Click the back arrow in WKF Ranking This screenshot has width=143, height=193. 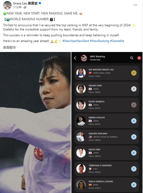(x=75, y=58)
